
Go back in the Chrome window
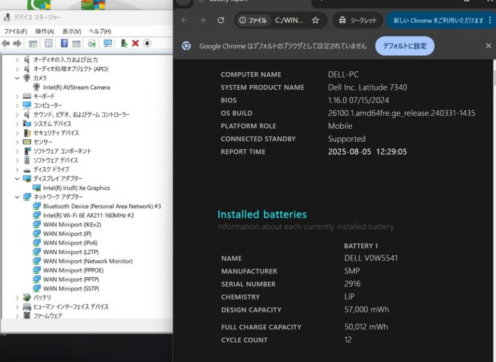185,20
